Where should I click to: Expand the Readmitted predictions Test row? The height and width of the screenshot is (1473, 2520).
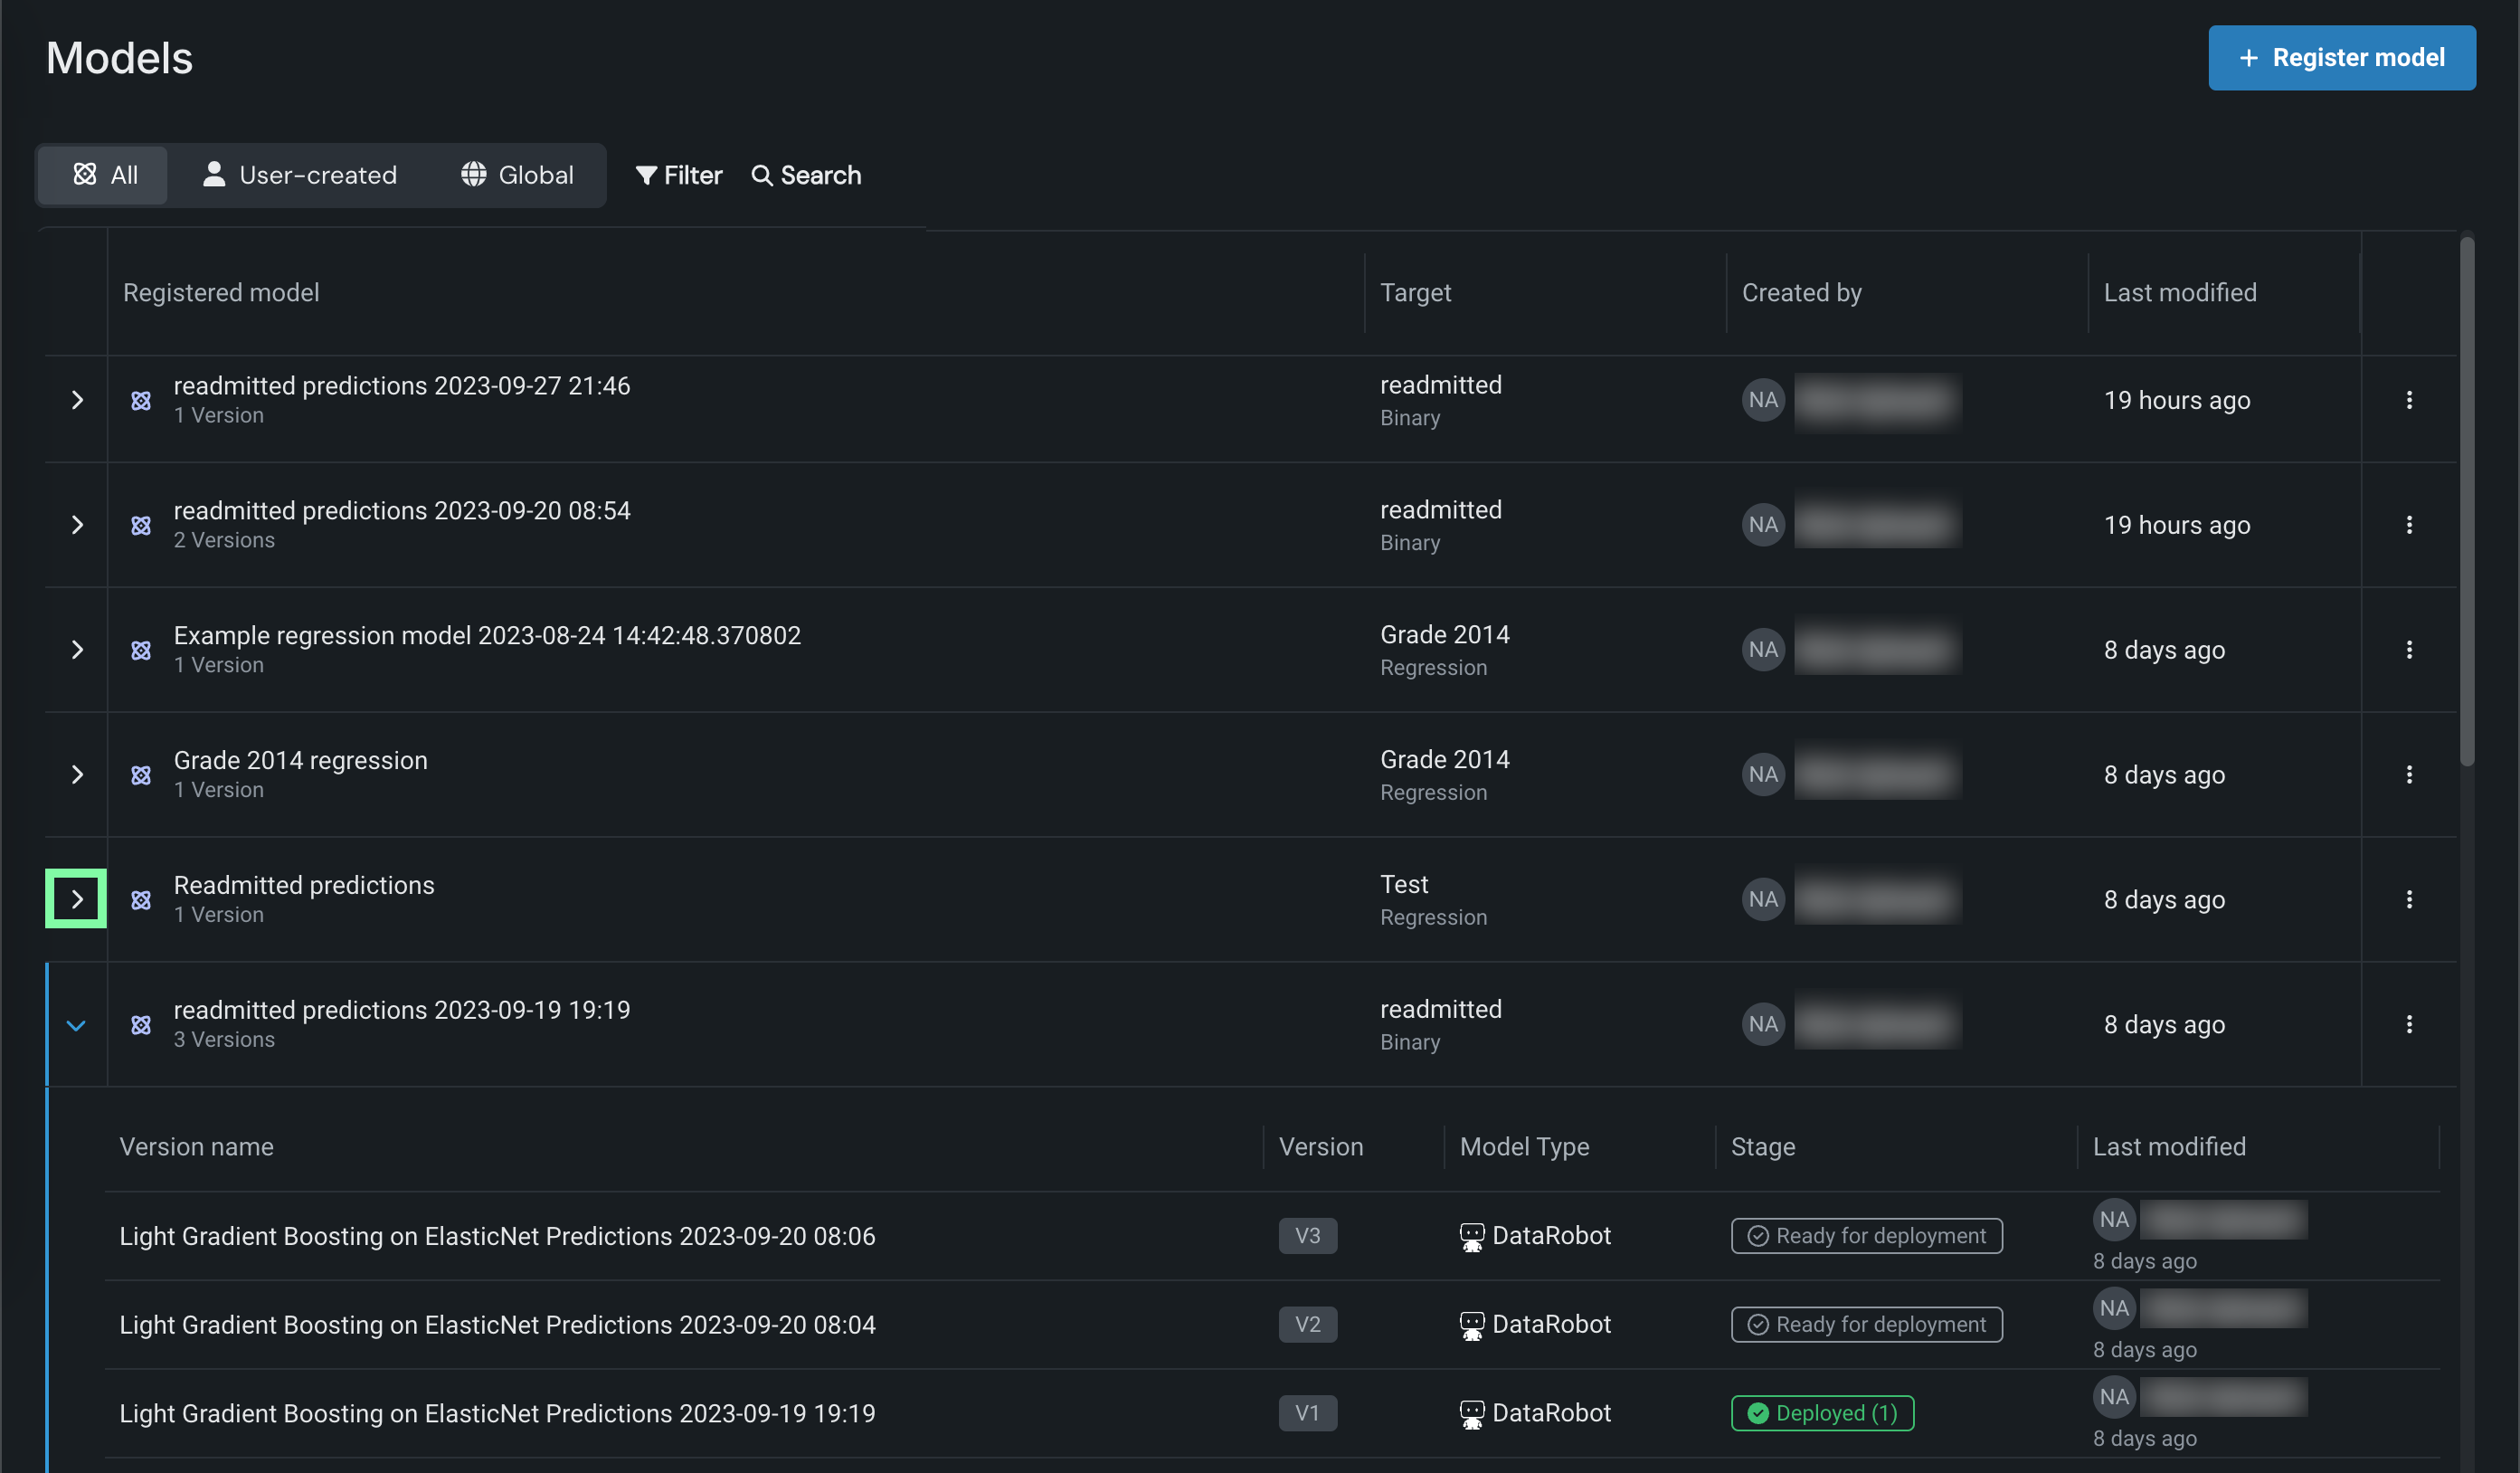tap(76, 899)
